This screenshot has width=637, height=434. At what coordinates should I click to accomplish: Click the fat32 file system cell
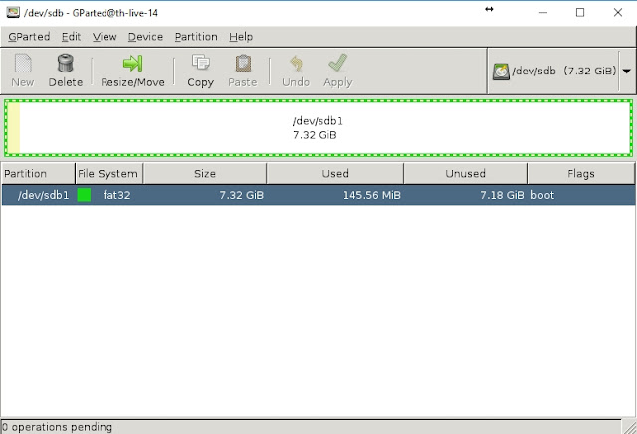[116, 195]
